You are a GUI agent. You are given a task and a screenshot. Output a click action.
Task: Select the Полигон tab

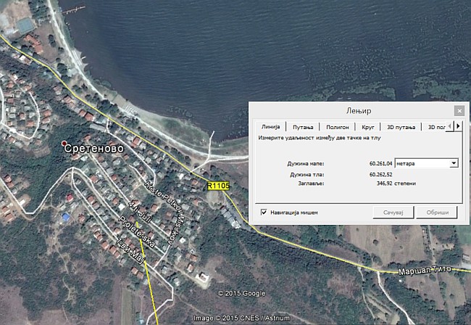coord(337,127)
